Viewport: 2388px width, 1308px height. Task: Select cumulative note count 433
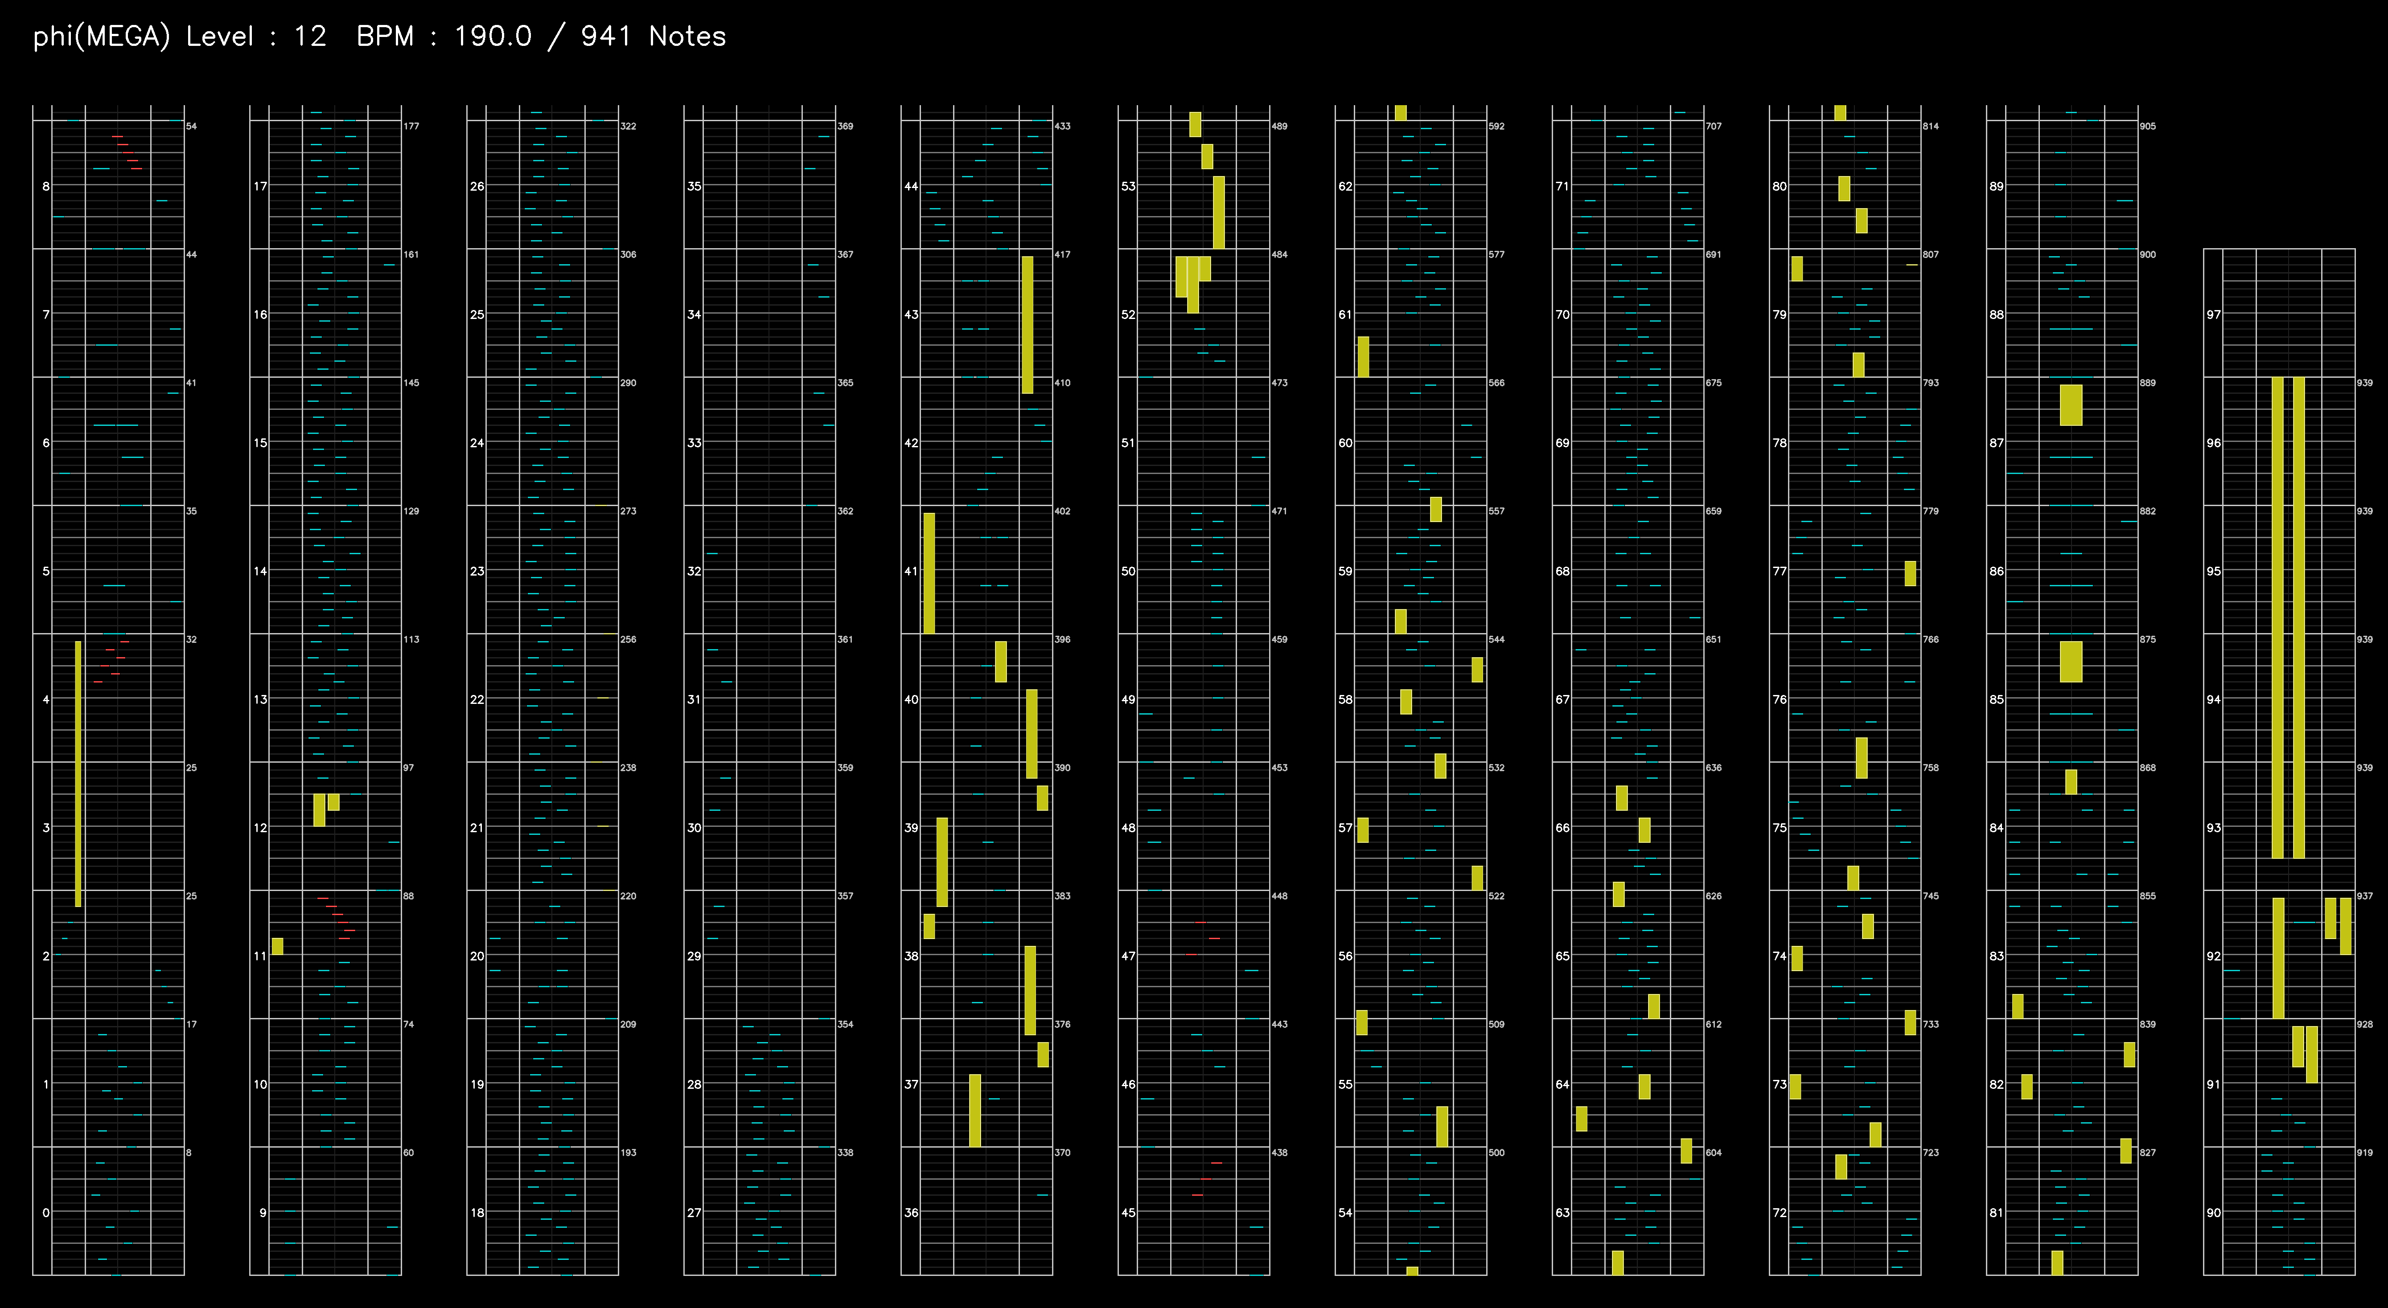(x=1062, y=126)
